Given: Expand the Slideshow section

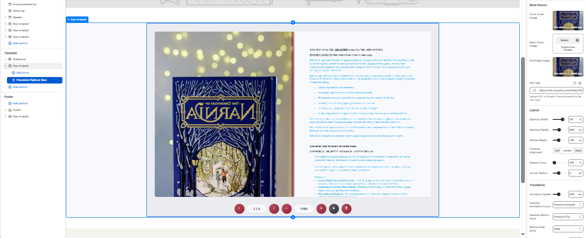Looking at the screenshot, I should click(x=6, y=59).
